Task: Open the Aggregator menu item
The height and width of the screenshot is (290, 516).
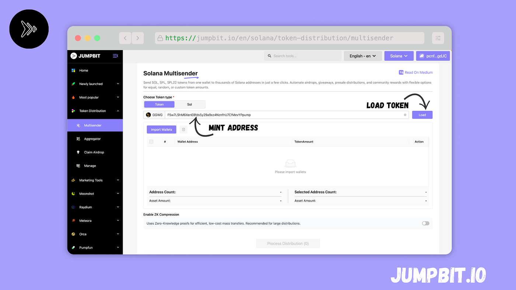Action: (95, 139)
